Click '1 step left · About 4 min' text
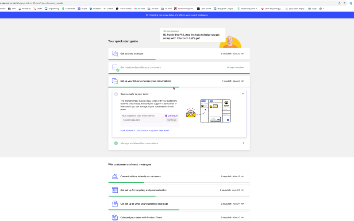Viewport: 354px width, 221px height. [x=233, y=81]
